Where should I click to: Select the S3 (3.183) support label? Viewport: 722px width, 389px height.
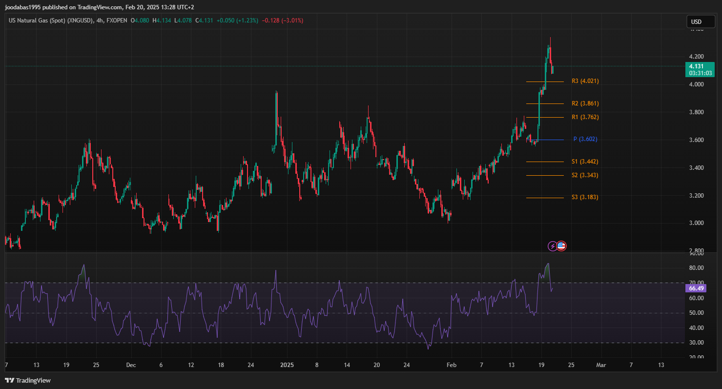click(x=585, y=197)
